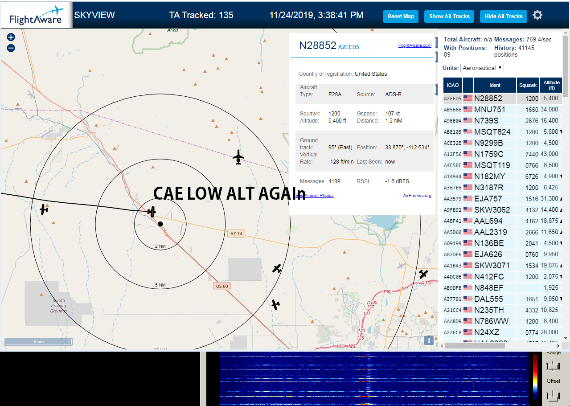
Task: Click the US flag in the AAL694 row
Action: (468, 221)
